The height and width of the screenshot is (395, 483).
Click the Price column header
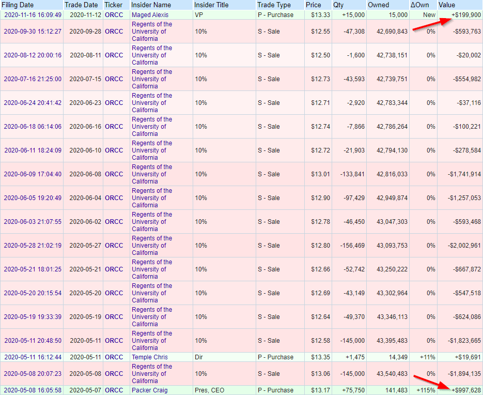tap(313, 5)
